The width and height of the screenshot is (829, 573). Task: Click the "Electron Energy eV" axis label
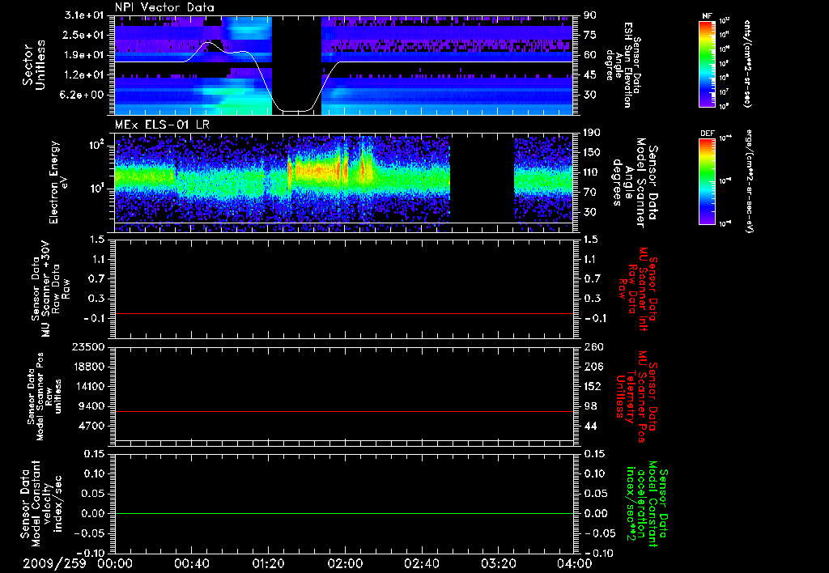[58, 182]
